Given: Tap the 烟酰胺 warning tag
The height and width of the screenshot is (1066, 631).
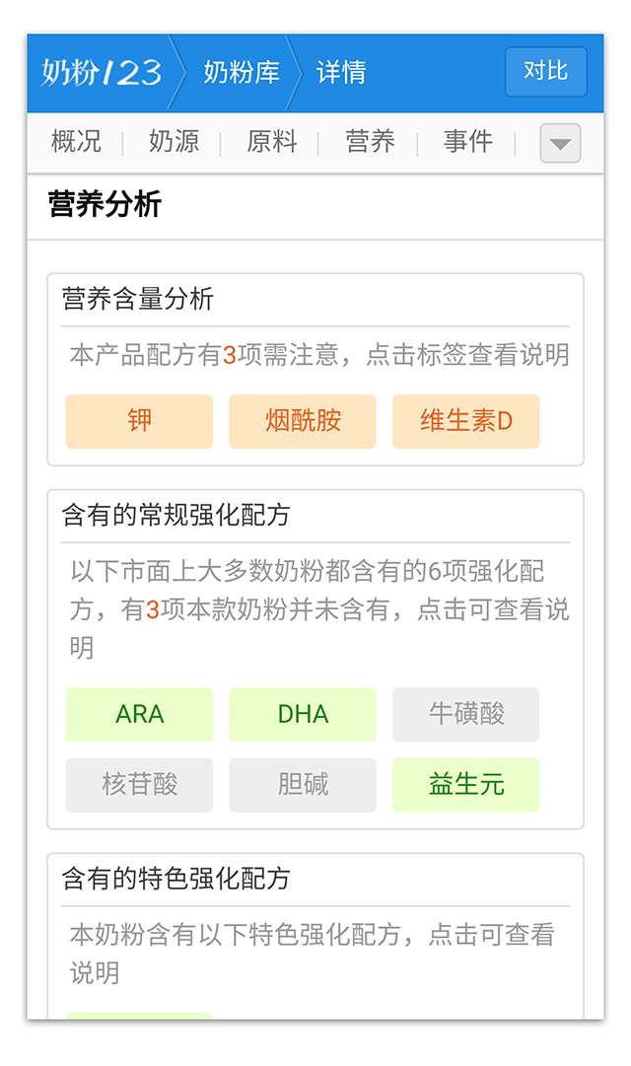Looking at the screenshot, I should pyautogui.click(x=303, y=421).
